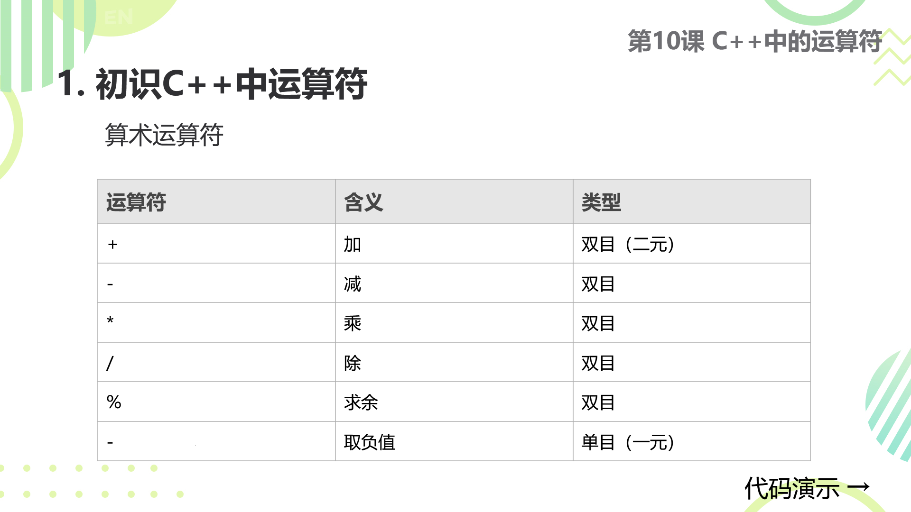Select the 乘 meaning cell
This screenshot has width=911, height=512.
click(x=454, y=323)
